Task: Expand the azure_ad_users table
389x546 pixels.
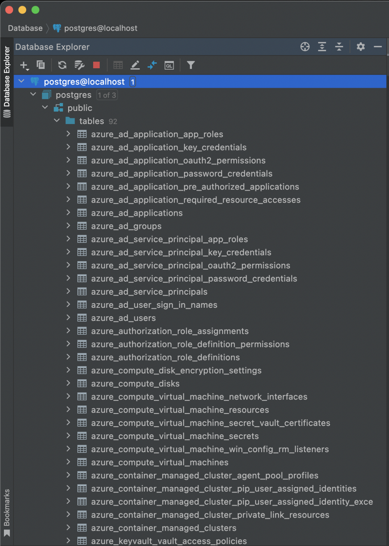Action: coord(68,318)
